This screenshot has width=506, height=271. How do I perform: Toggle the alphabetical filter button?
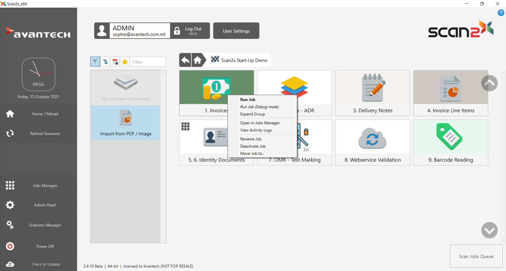[105, 62]
